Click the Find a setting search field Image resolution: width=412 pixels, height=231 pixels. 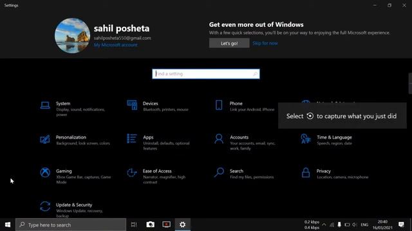click(206, 74)
